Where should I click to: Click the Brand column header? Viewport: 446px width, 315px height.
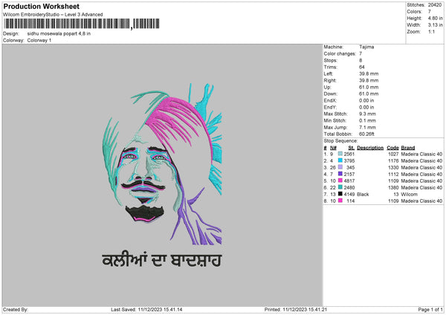(408, 148)
